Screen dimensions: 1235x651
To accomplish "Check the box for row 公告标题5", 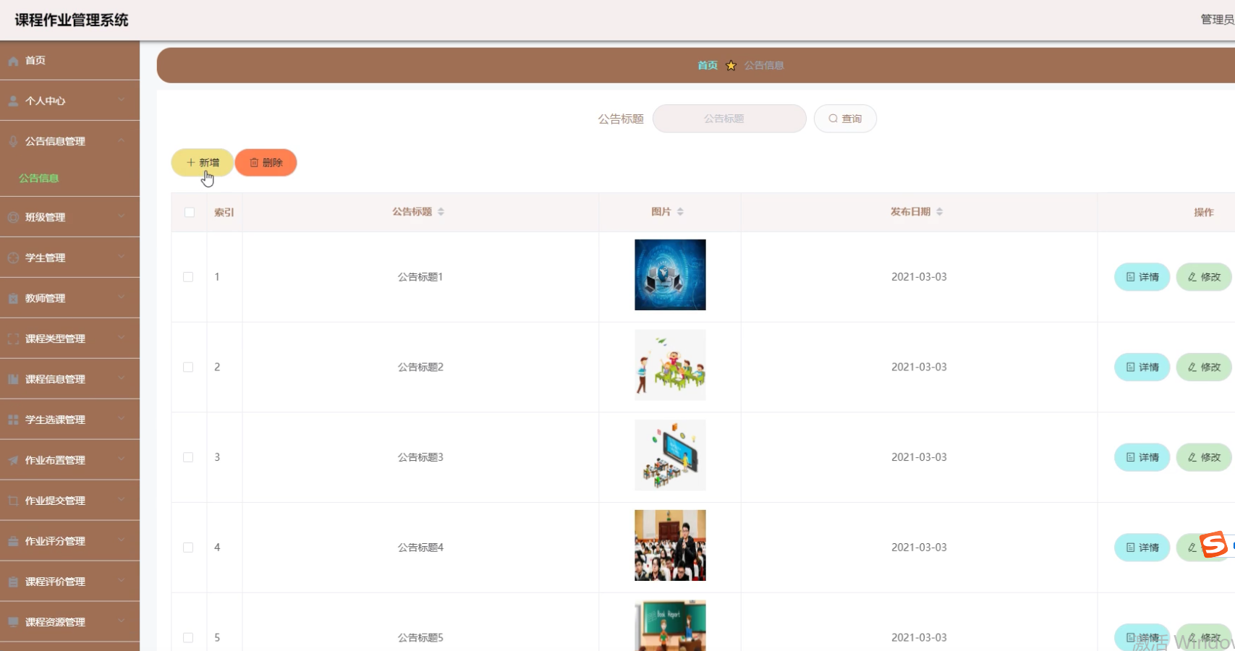I will coord(188,638).
